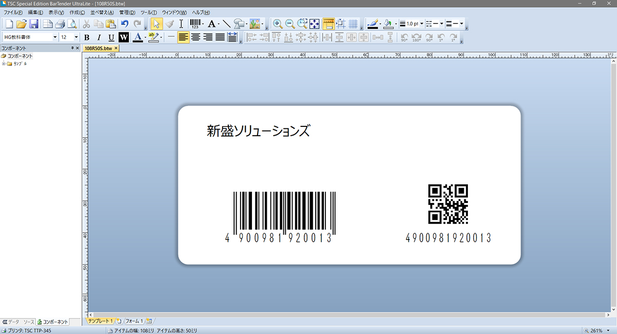Expand the サンプル folder in component tree
The height and width of the screenshot is (334, 617).
point(4,64)
